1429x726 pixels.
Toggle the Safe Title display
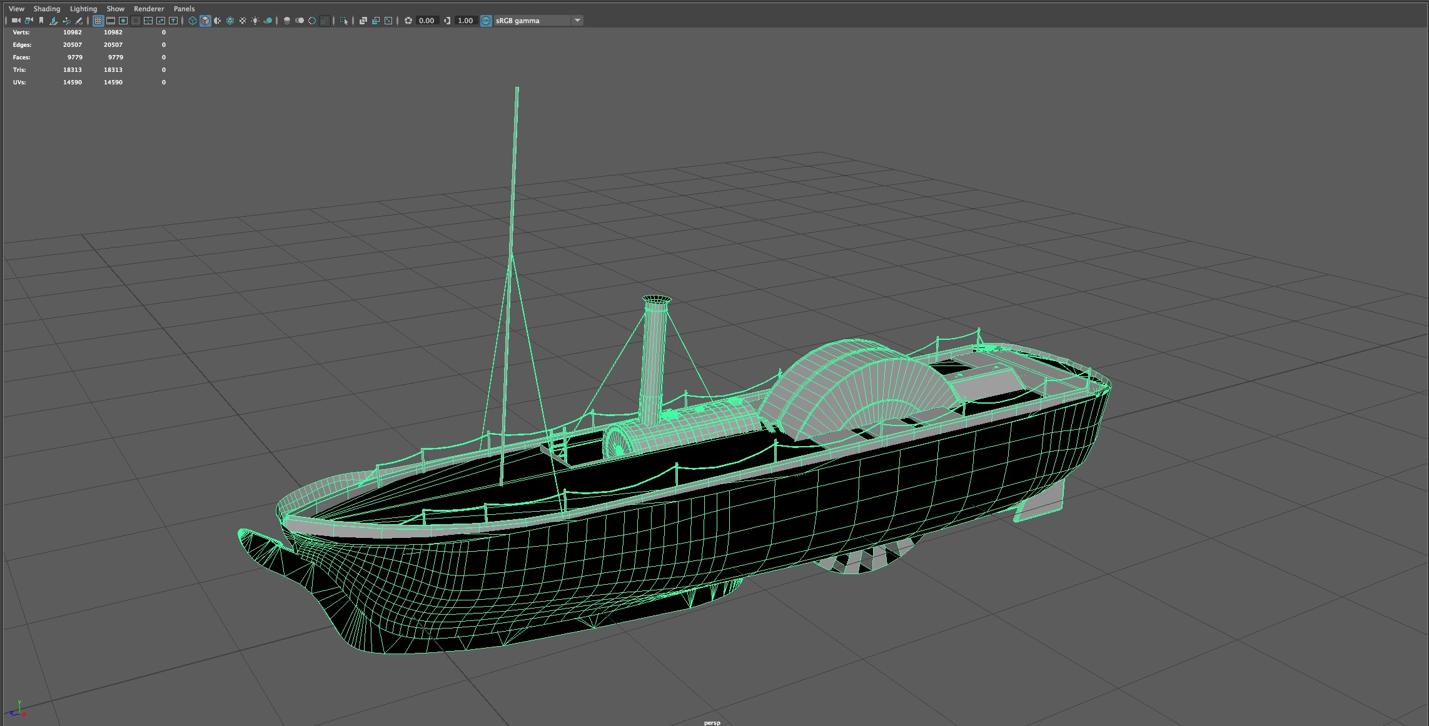[173, 21]
